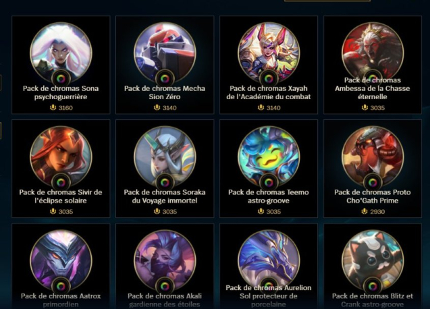Screen dimensions: 430x309
Task: Open the Blitz et Crank astro-groove portrait
Action: pos(373,260)
